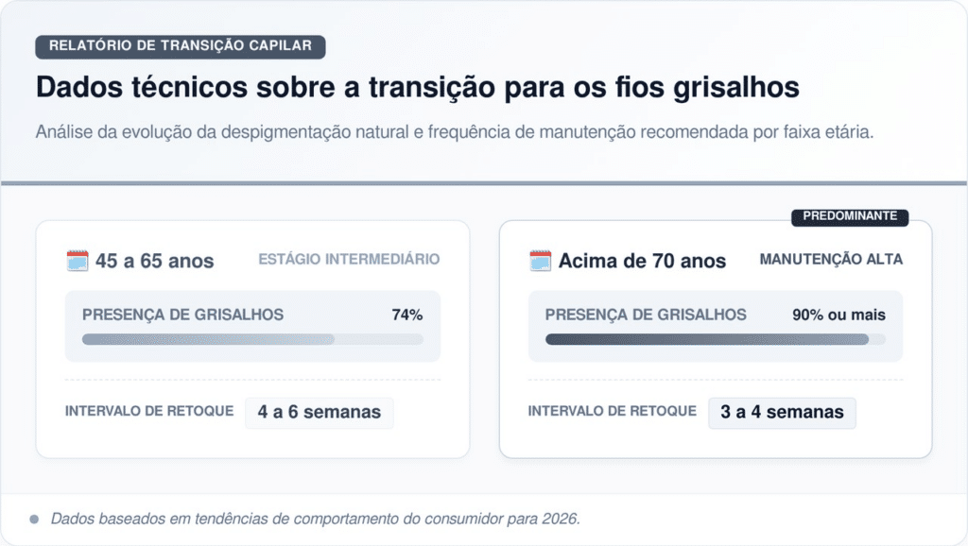Select the 4 a 6 semanas interval chip

[x=319, y=413]
